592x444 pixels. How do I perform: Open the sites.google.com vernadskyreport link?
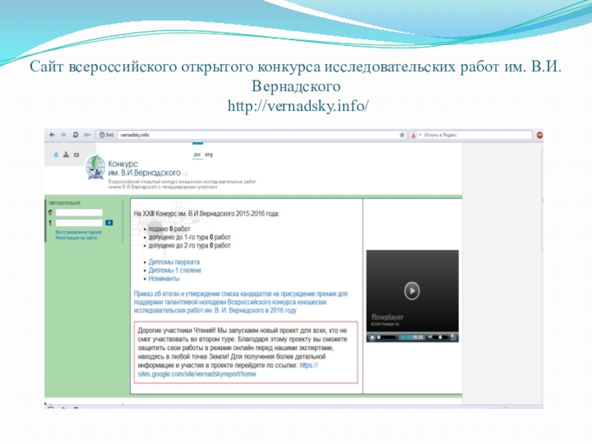tap(228, 369)
